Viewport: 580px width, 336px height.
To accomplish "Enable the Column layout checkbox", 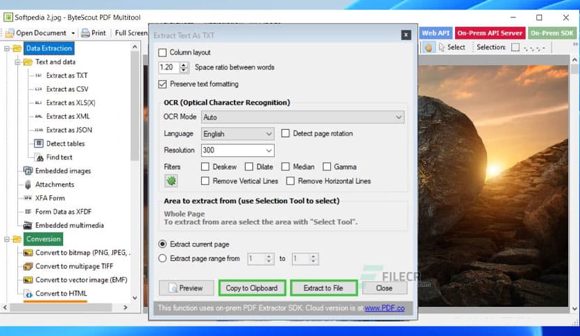I will (162, 53).
